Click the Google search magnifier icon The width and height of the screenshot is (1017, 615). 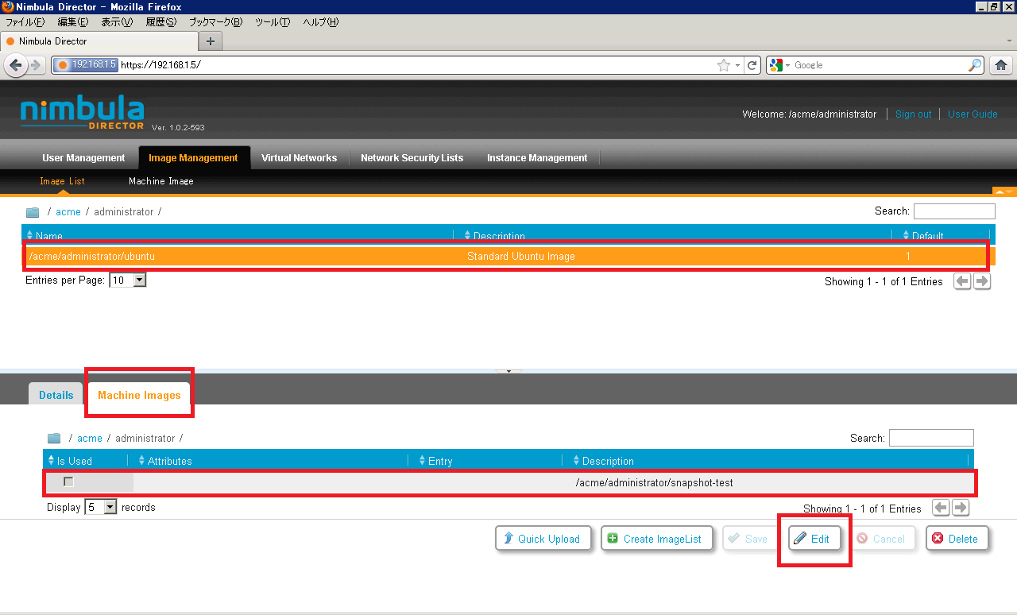pyautogui.click(x=975, y=65)
